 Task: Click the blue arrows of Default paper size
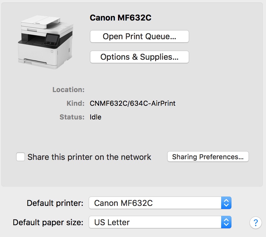point(226,222)
